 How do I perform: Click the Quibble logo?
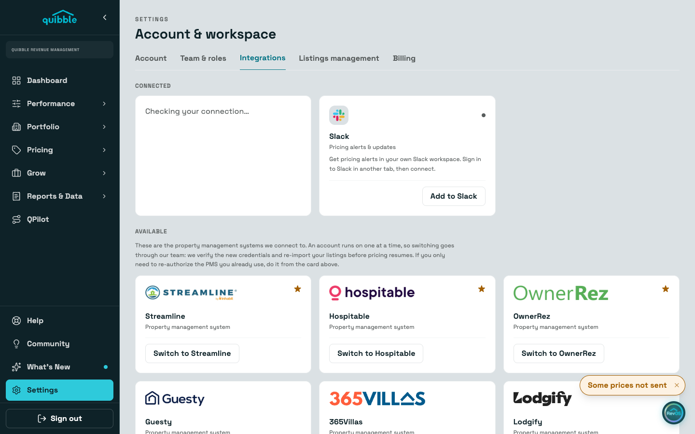(x=60, y=17)
